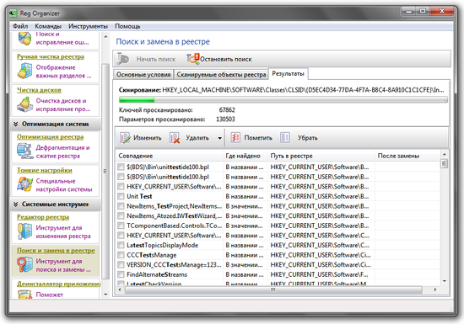Tick checkbox for CCCTestsManage row
The image size is (464, 324).
[121, 255]
